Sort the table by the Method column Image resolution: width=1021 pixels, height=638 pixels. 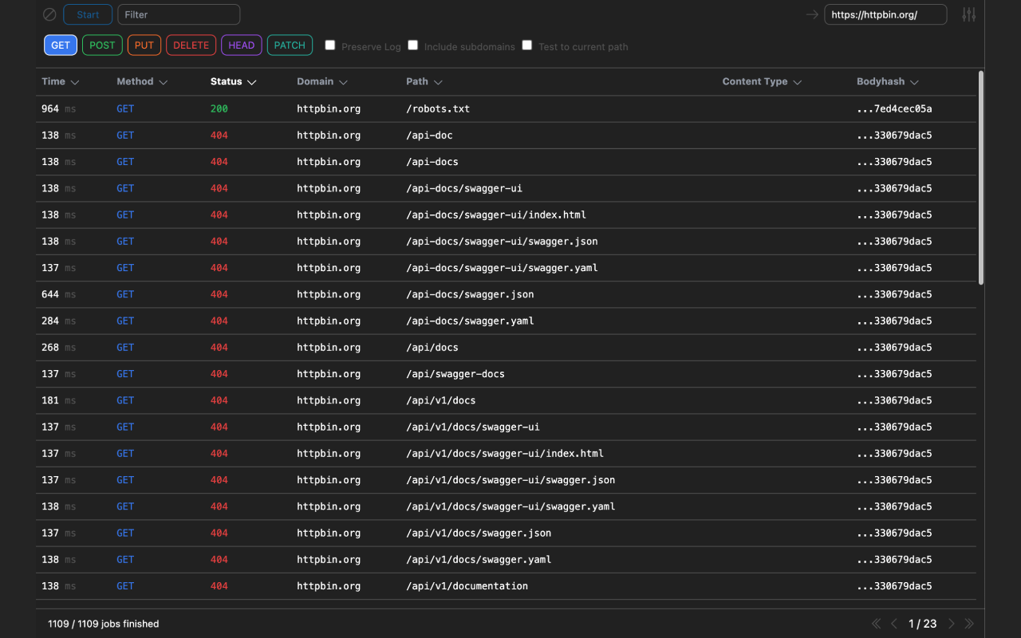click(x=142, y=81)
